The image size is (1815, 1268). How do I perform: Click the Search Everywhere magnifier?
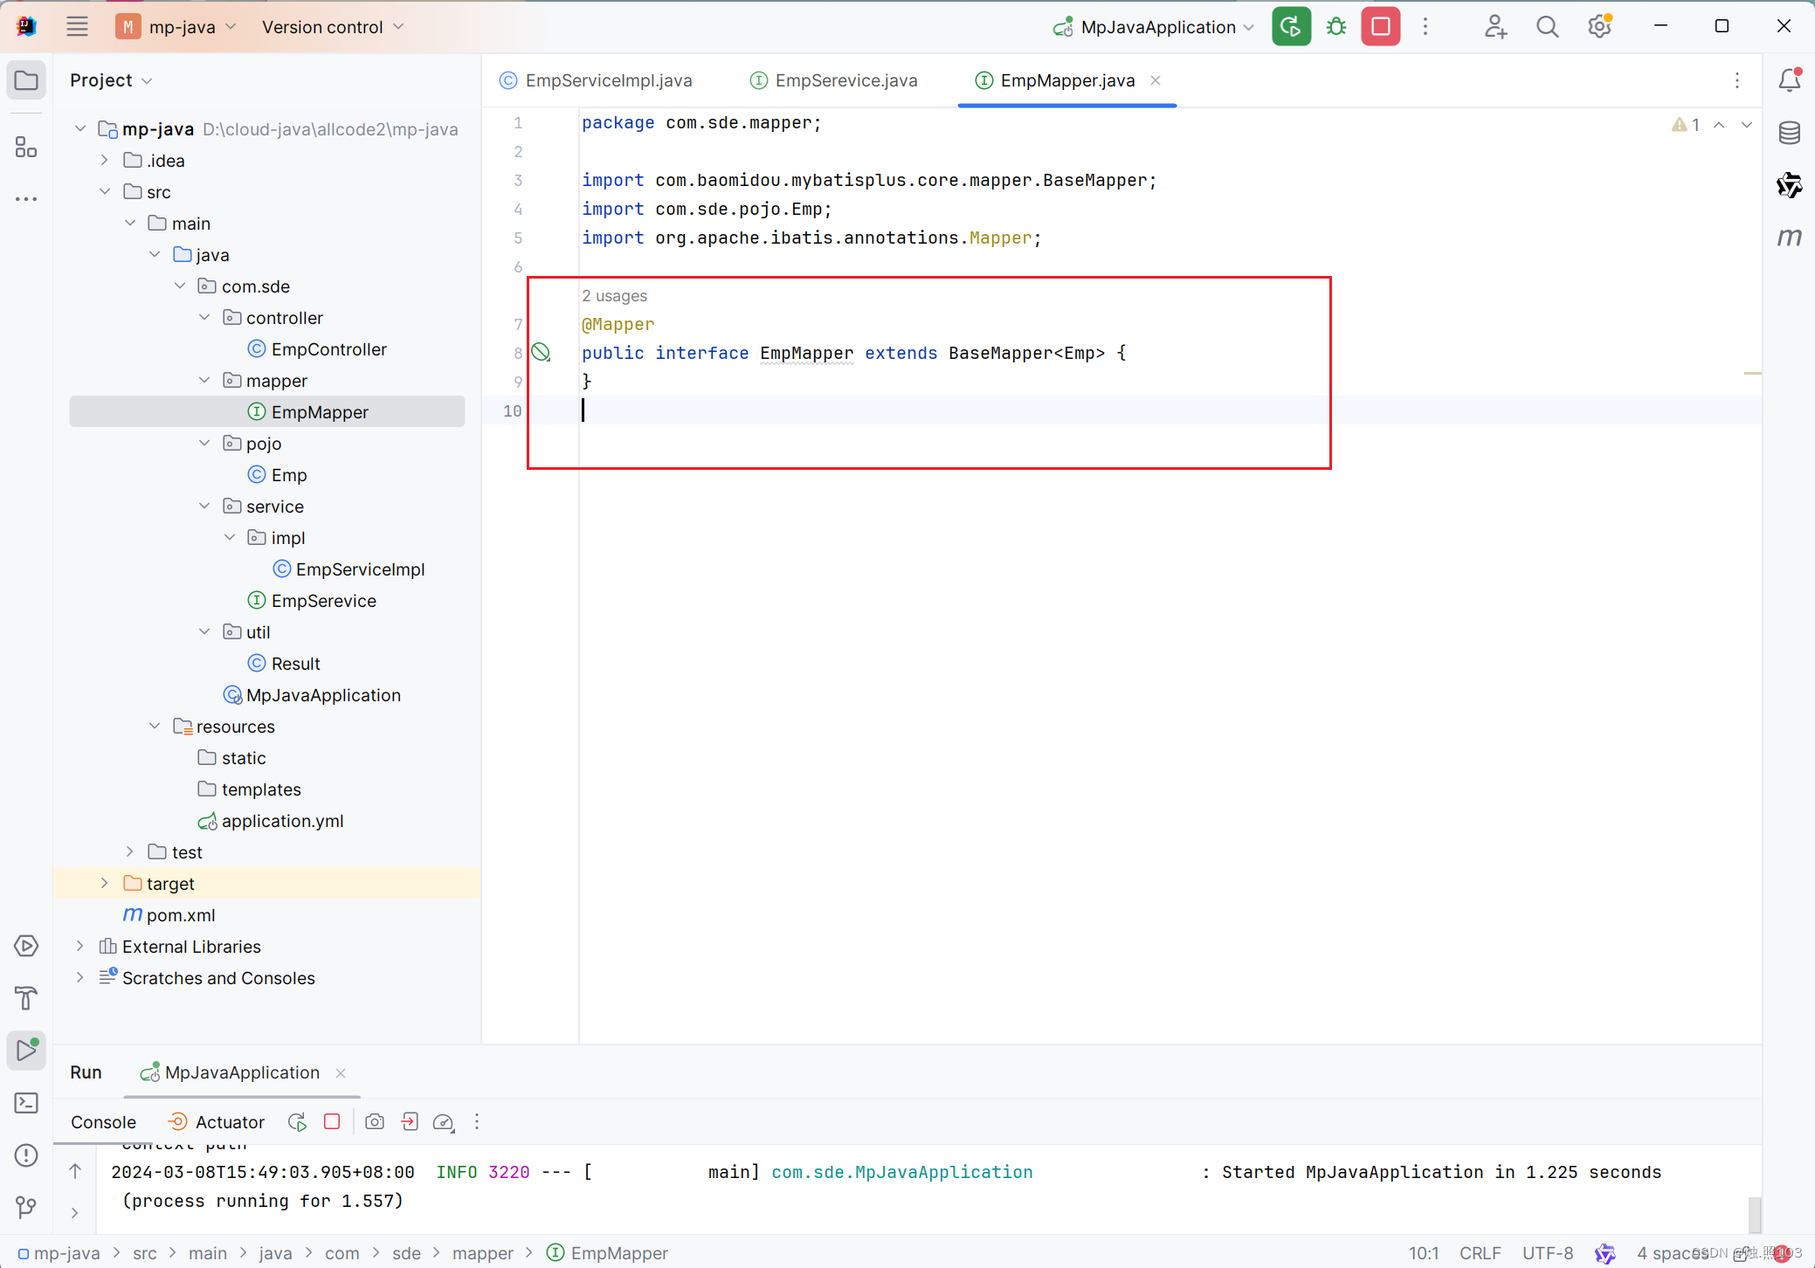[1547, 27]
